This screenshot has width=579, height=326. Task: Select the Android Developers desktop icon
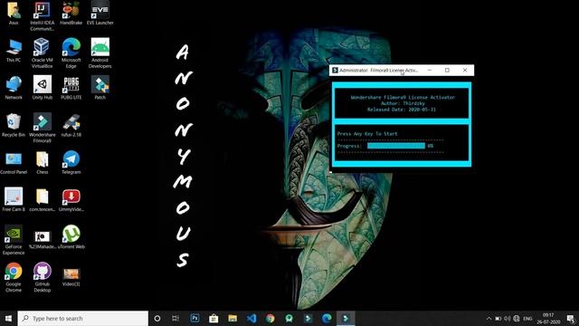coord(100,53)
